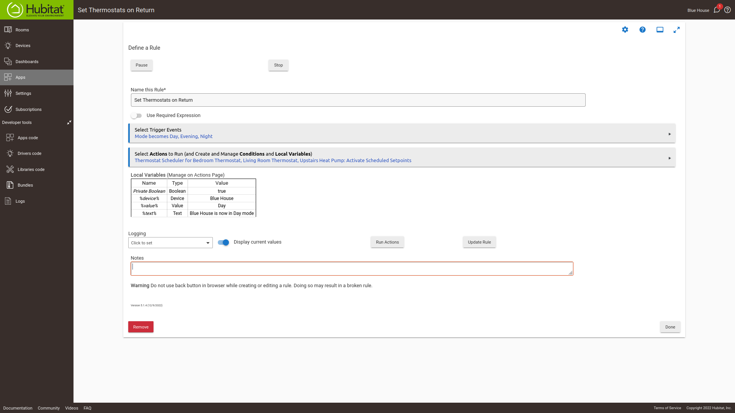The height and width of the screenshot is (413, 735).
Task: Expand rule panel to full screen
Action: click(x=676, y=30)
